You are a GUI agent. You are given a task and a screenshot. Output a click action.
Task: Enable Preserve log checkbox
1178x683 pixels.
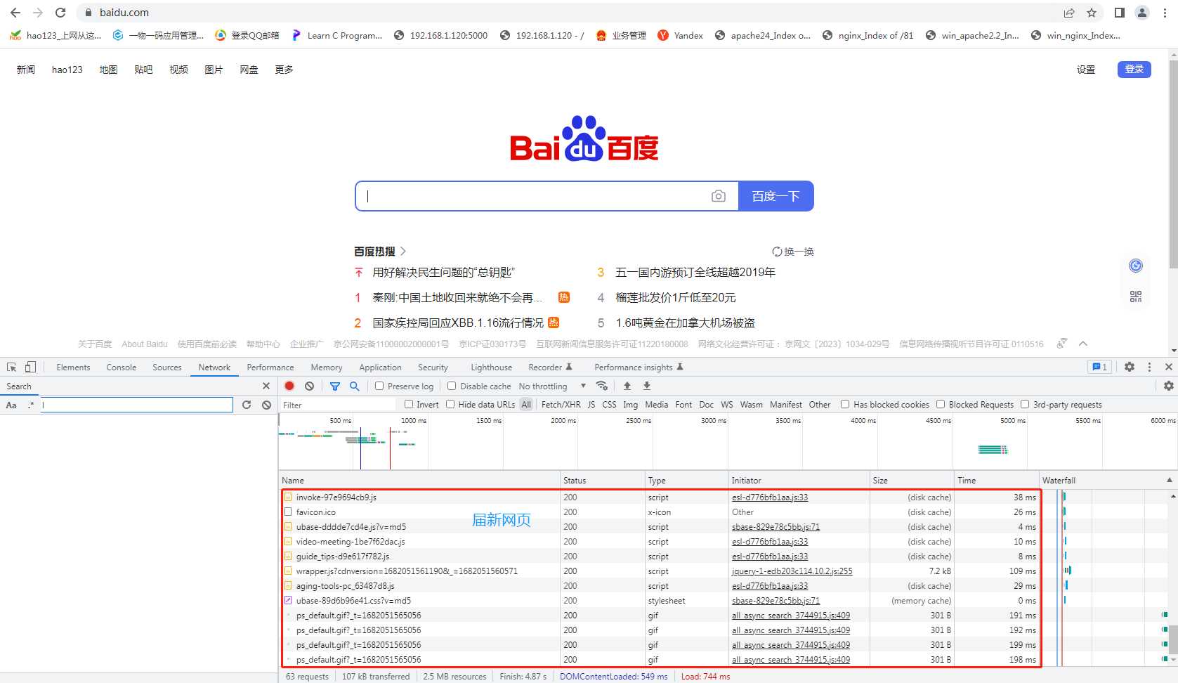[x=379, y=386]
